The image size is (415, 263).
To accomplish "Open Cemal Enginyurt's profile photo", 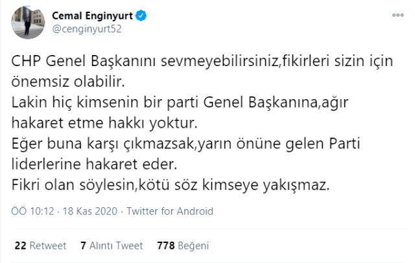I will coord(28,21).
